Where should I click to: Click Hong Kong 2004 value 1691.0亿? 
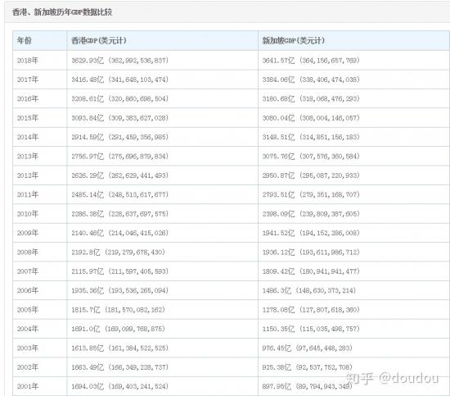tap(86, 329)
